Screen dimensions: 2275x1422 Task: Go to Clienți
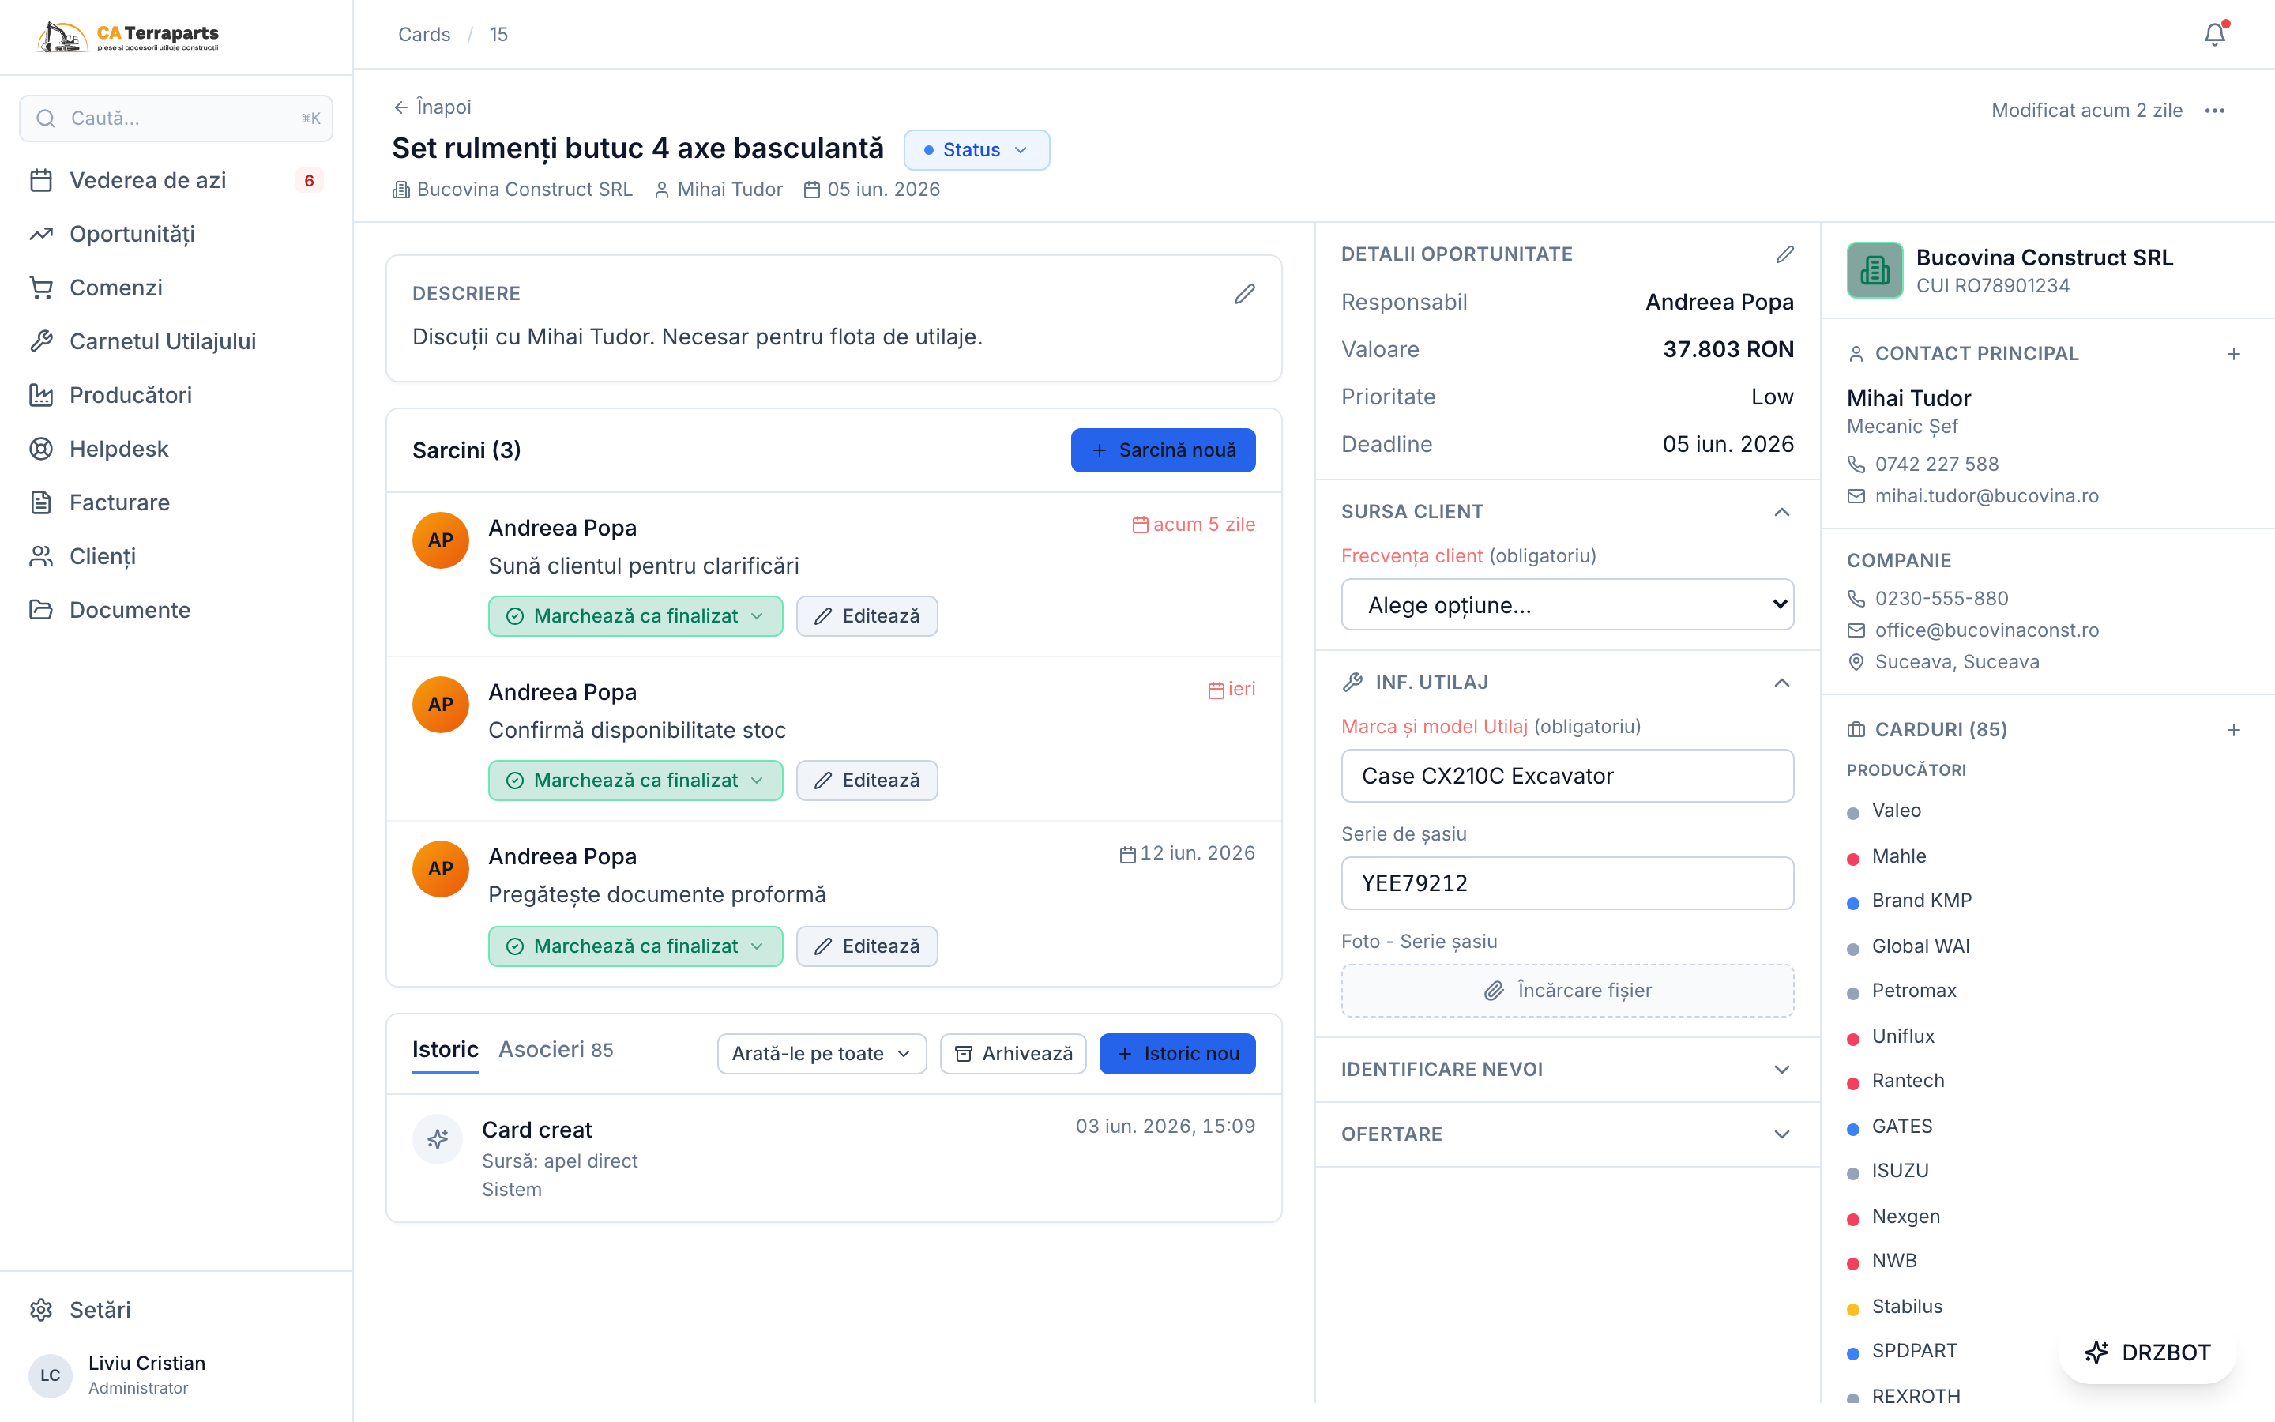(176, 556)
